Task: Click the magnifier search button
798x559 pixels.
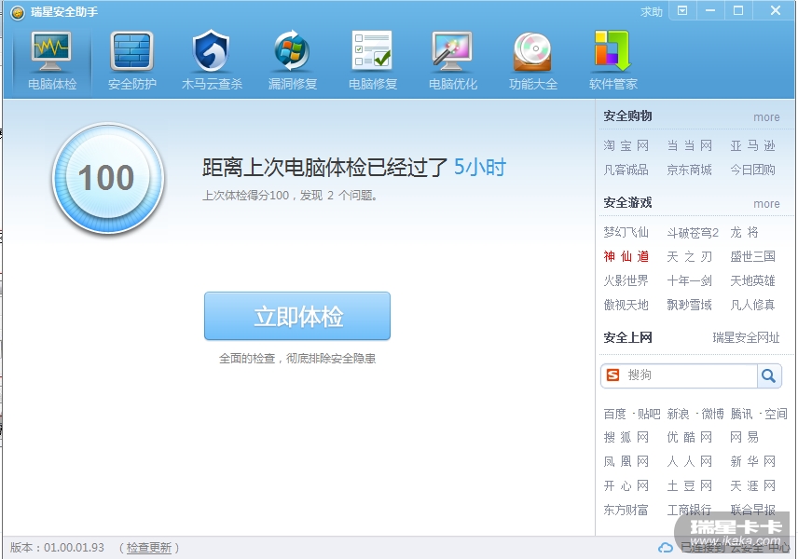Action: click(x=769, y=375)
